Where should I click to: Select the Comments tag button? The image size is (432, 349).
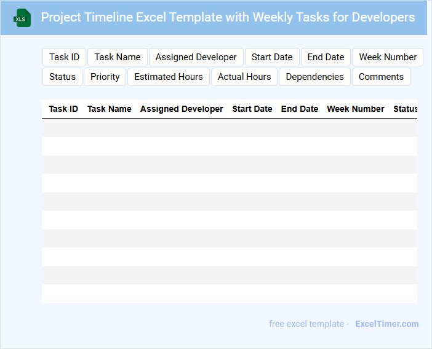[x=381, y=77]
